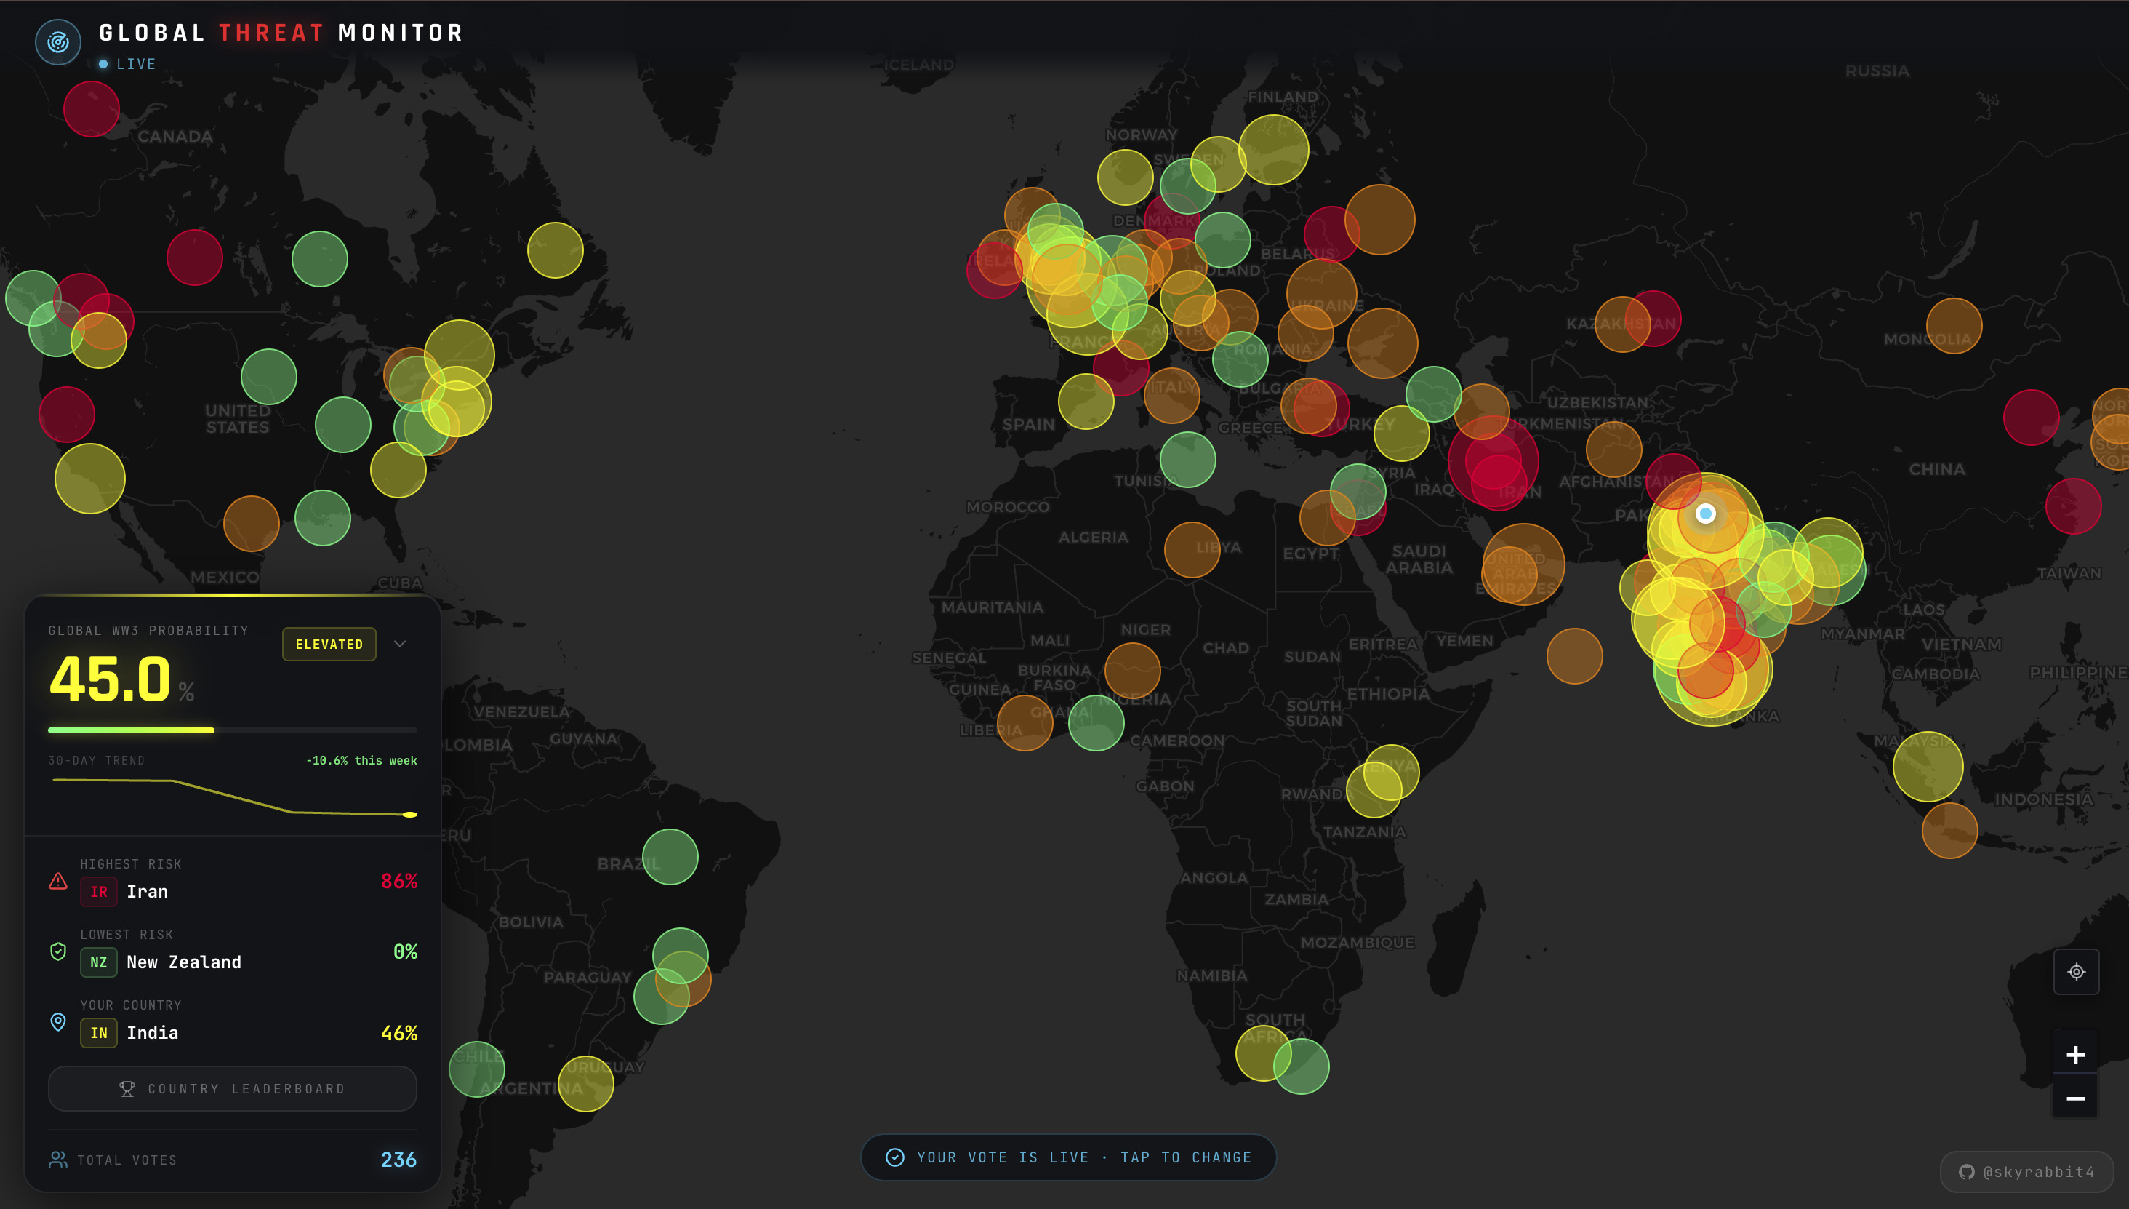Click the ELEVATED status badge
This screenshot has width=2129, height=1209.
point(329,644)
